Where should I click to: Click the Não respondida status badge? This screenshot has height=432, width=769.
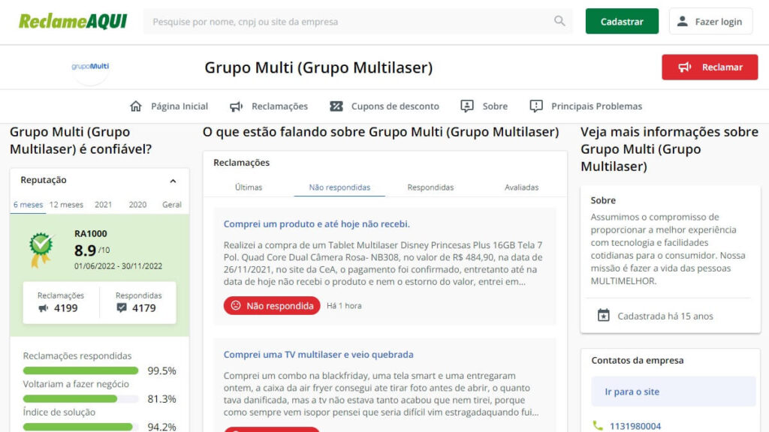[272, 306]
